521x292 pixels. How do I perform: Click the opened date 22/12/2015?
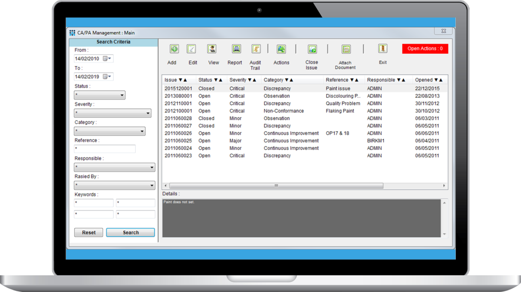(x=427, y=89)
